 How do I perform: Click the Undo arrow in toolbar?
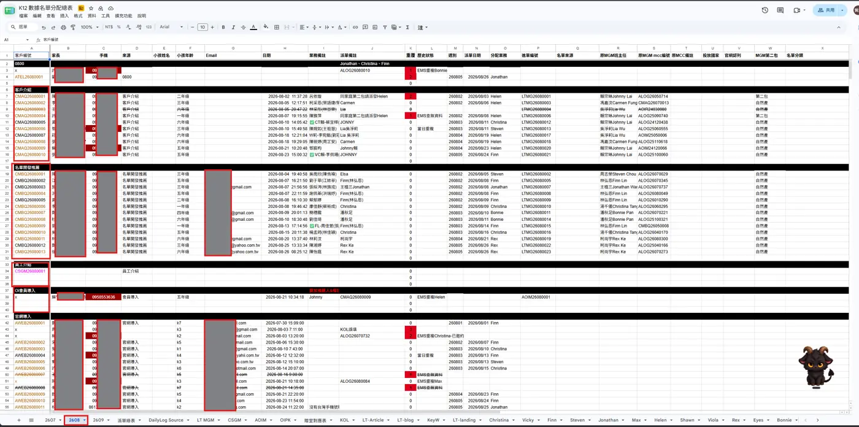coord(44,27)
